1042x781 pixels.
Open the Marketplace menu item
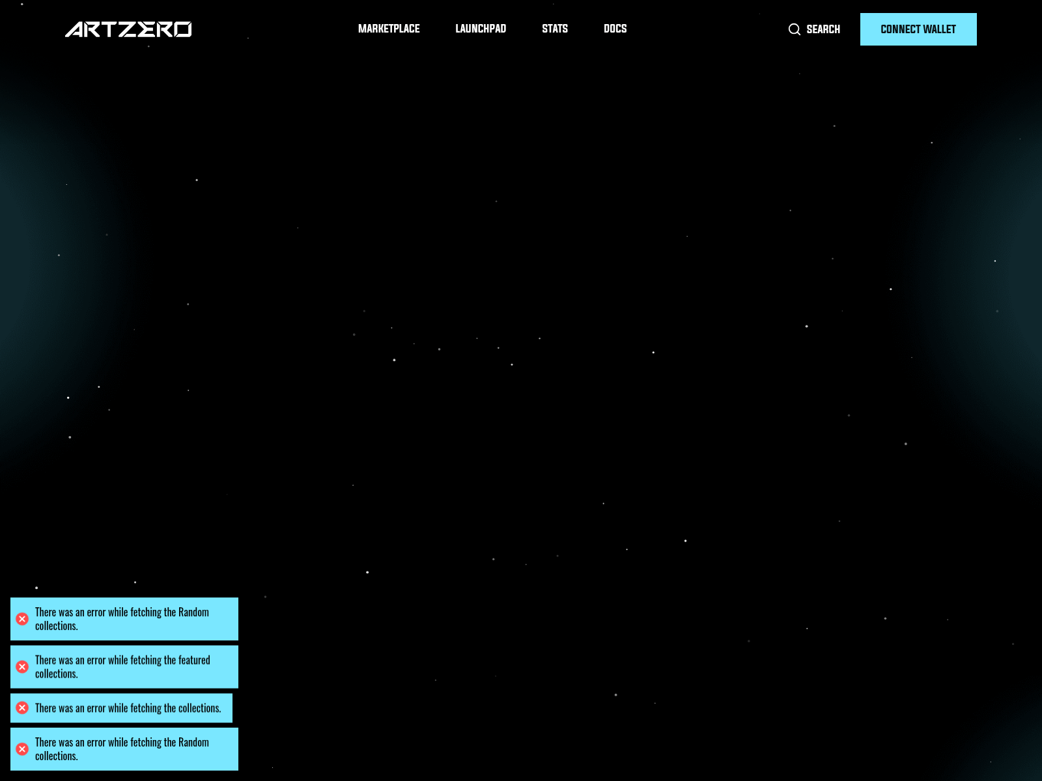[x=389, y=29]
